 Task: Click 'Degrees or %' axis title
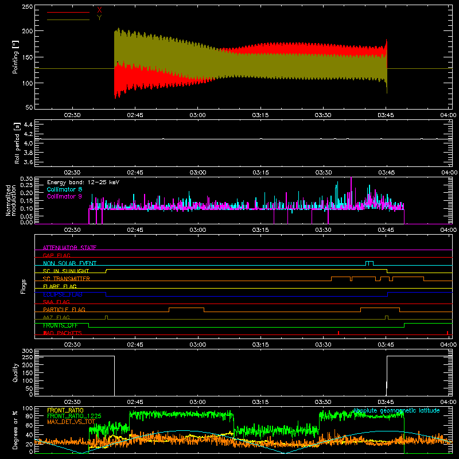point(15,430)
